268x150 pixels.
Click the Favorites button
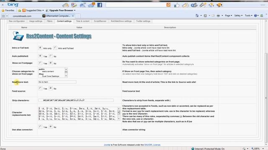coord(8,10)
